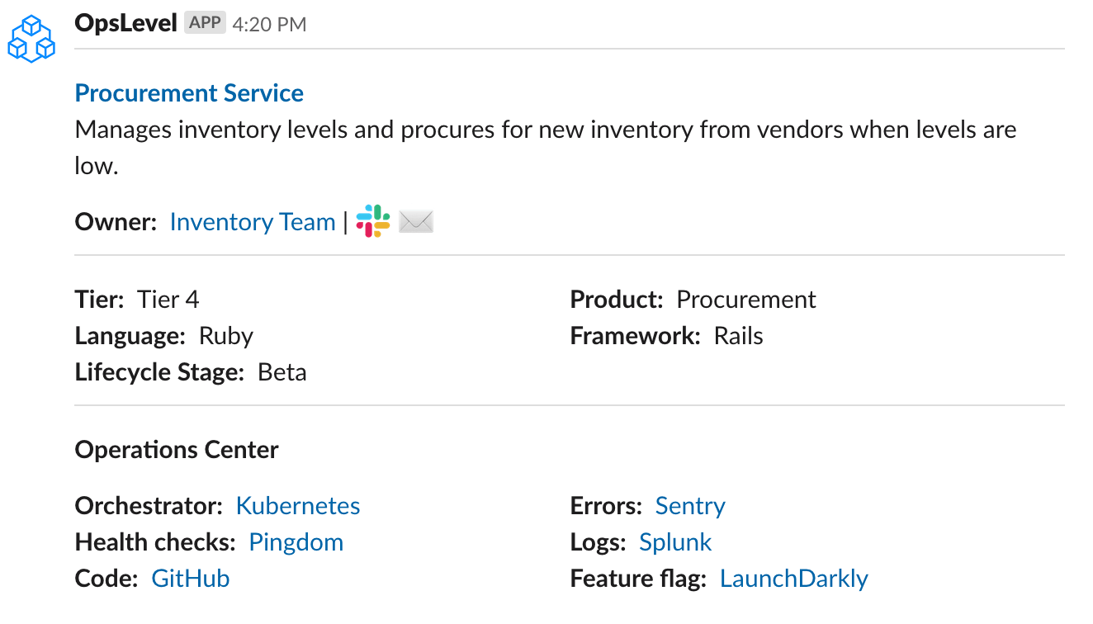
Task: Click the 'Language:' label
Action: tap(130, 335)
